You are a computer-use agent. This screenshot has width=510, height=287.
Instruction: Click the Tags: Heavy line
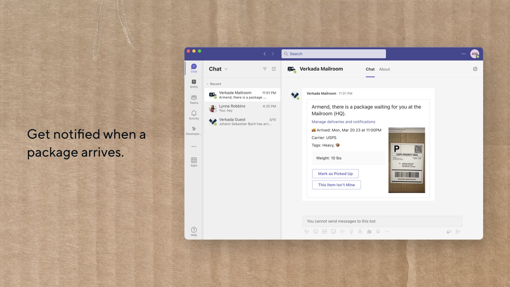(x=326, y=145)
